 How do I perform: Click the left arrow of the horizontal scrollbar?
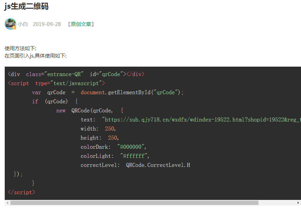[7, 203]
